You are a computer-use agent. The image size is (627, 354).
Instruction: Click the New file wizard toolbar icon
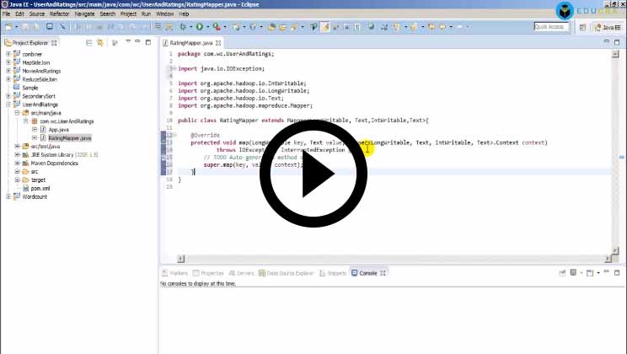click(8, 27)
